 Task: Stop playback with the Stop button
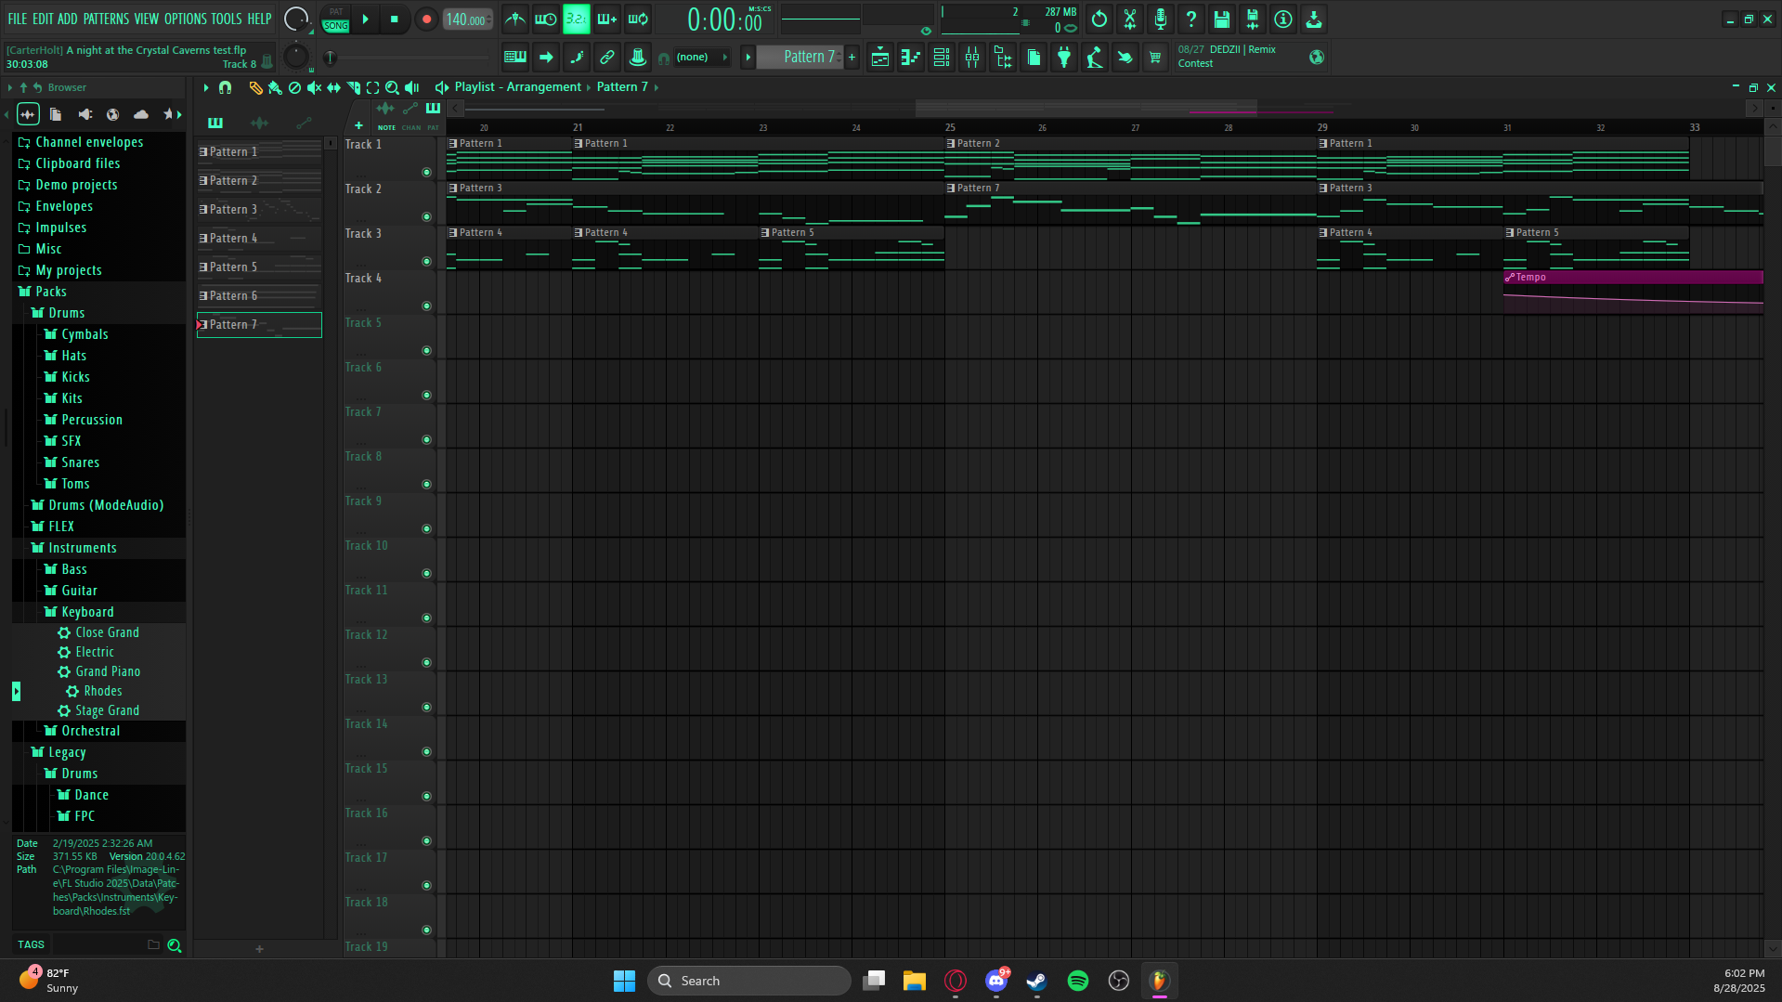click(395, 19)
